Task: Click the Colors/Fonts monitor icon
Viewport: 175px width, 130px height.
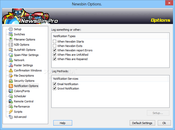Action: (x=11, y=91)
